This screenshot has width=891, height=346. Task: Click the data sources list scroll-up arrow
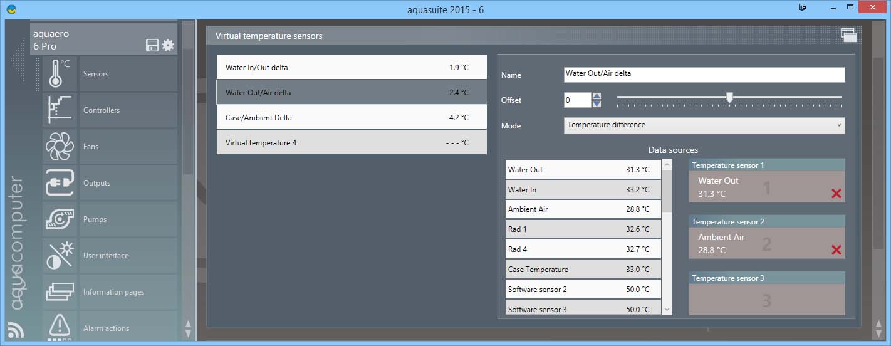click(x=667, y=165)
